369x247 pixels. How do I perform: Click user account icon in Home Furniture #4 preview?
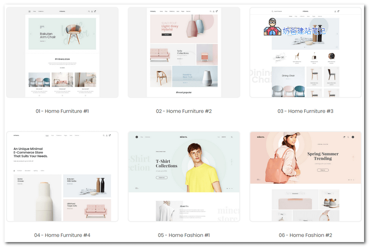pos(106,135)
